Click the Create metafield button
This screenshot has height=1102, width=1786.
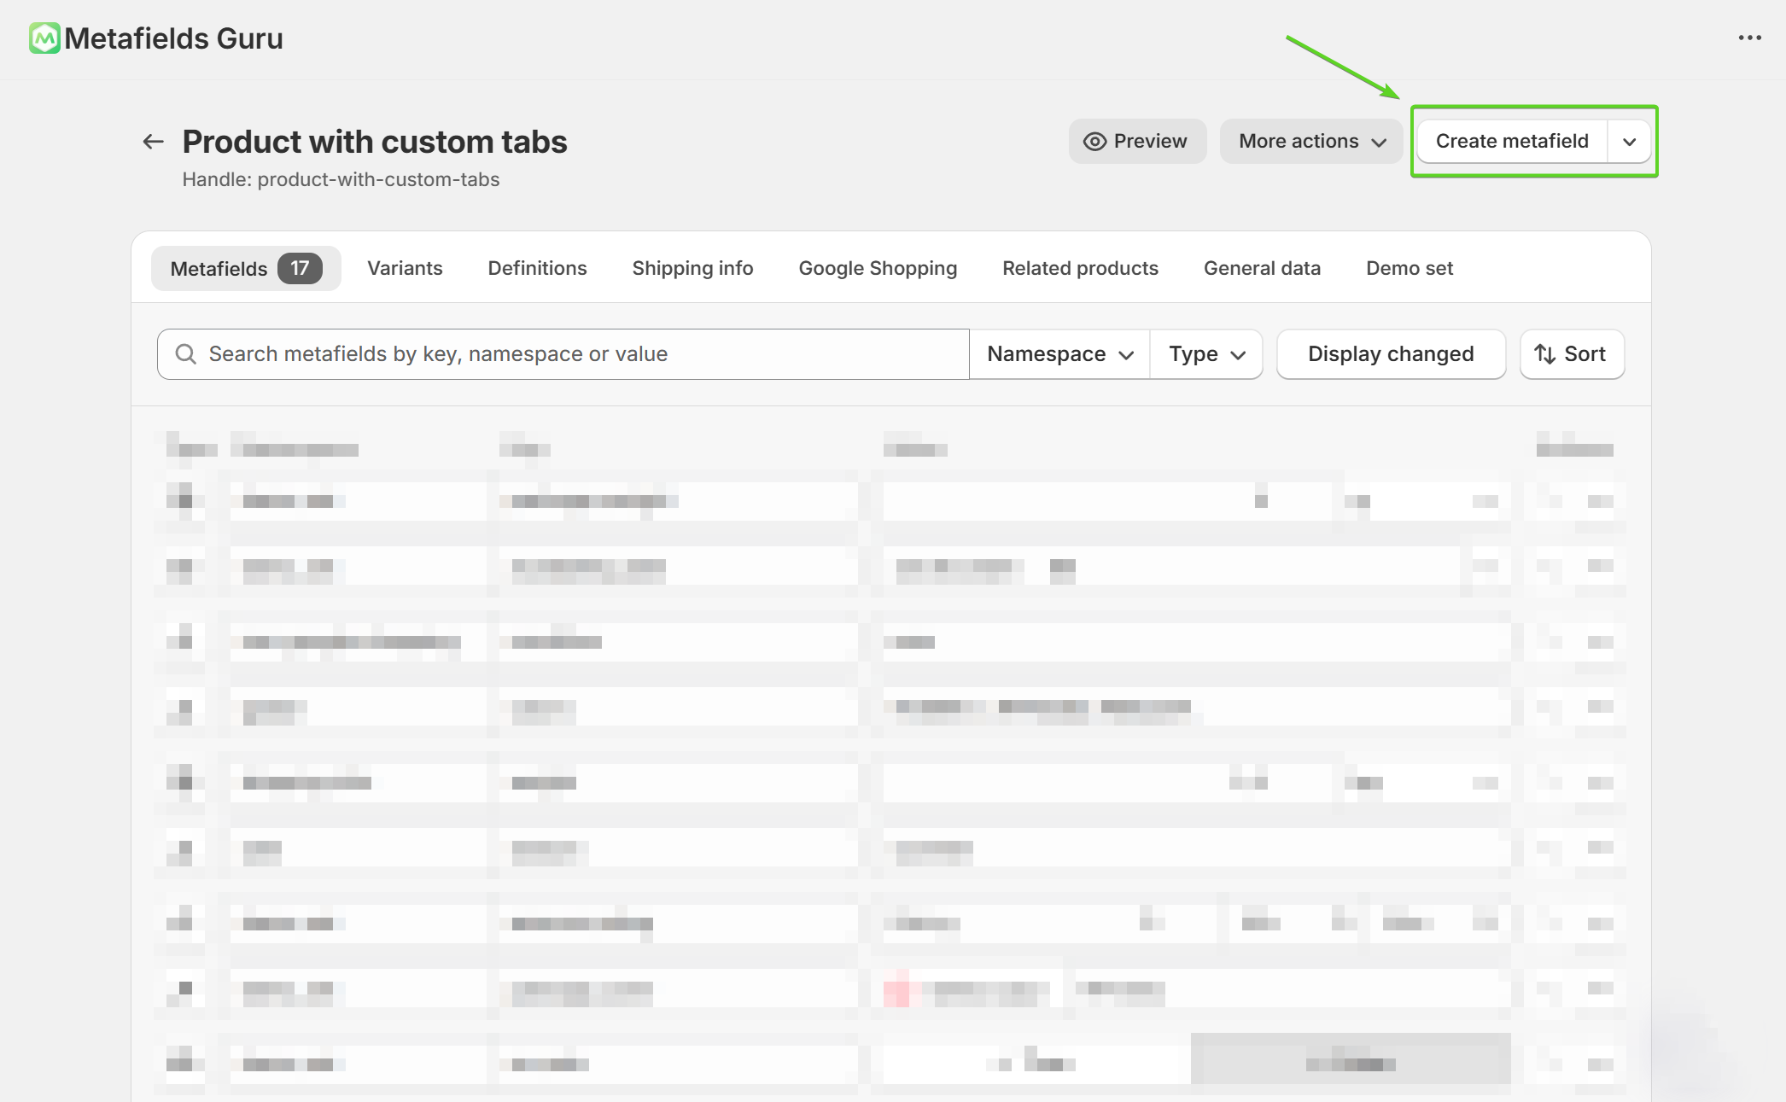click(1511, 142)
